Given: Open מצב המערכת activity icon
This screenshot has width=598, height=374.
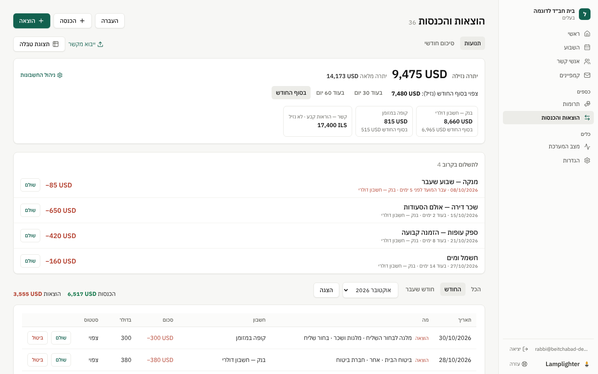Looking at the screenshot, I should (x=587, y=146).
